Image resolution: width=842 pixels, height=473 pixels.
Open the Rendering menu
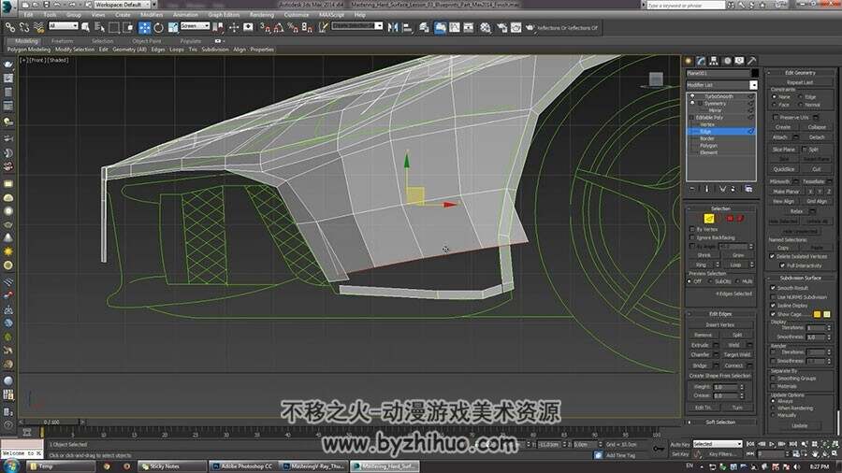pos(262,14)
